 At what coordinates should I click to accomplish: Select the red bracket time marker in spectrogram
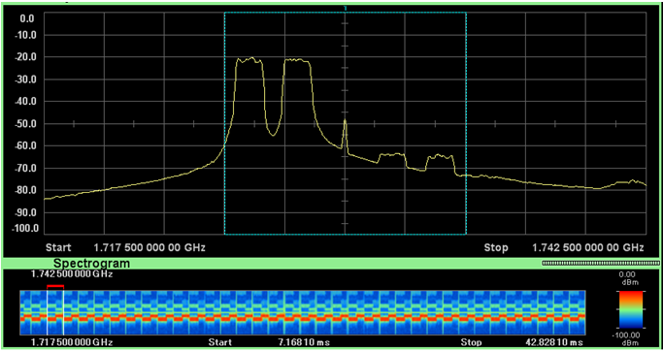point(55,287)
